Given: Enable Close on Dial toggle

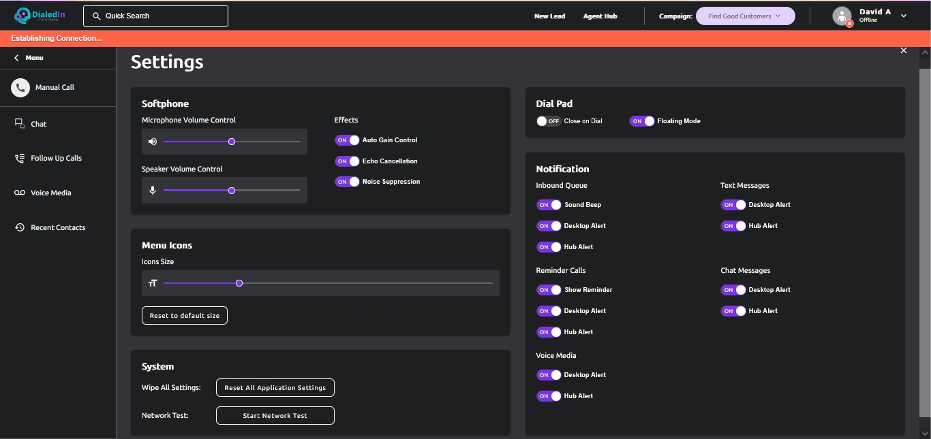Looking at the screenshot, I should click(x=549, y=121).
